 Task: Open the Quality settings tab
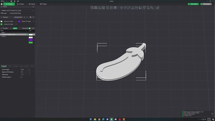point(10,66)
